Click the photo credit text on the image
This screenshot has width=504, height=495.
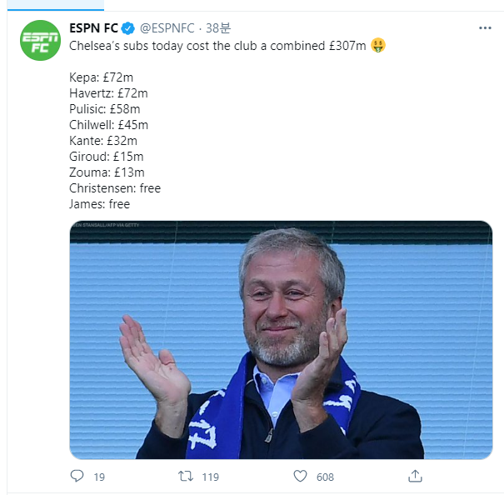[104, 226]
